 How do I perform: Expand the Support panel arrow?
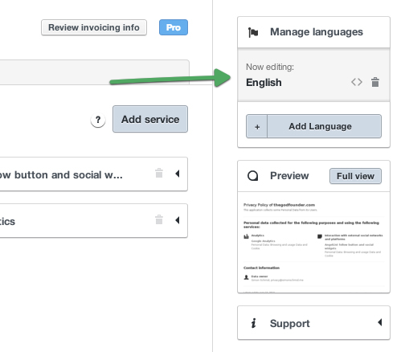(x=379, y=322)
